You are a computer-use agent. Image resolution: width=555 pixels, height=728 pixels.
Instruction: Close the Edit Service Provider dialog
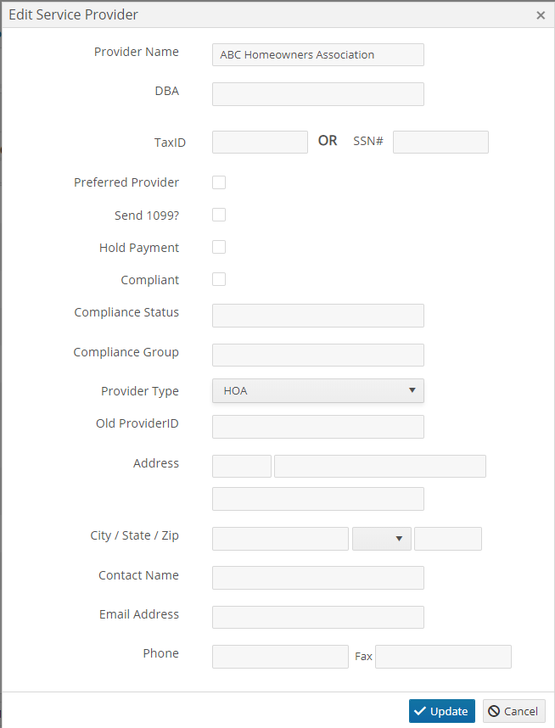click(541, 15)
